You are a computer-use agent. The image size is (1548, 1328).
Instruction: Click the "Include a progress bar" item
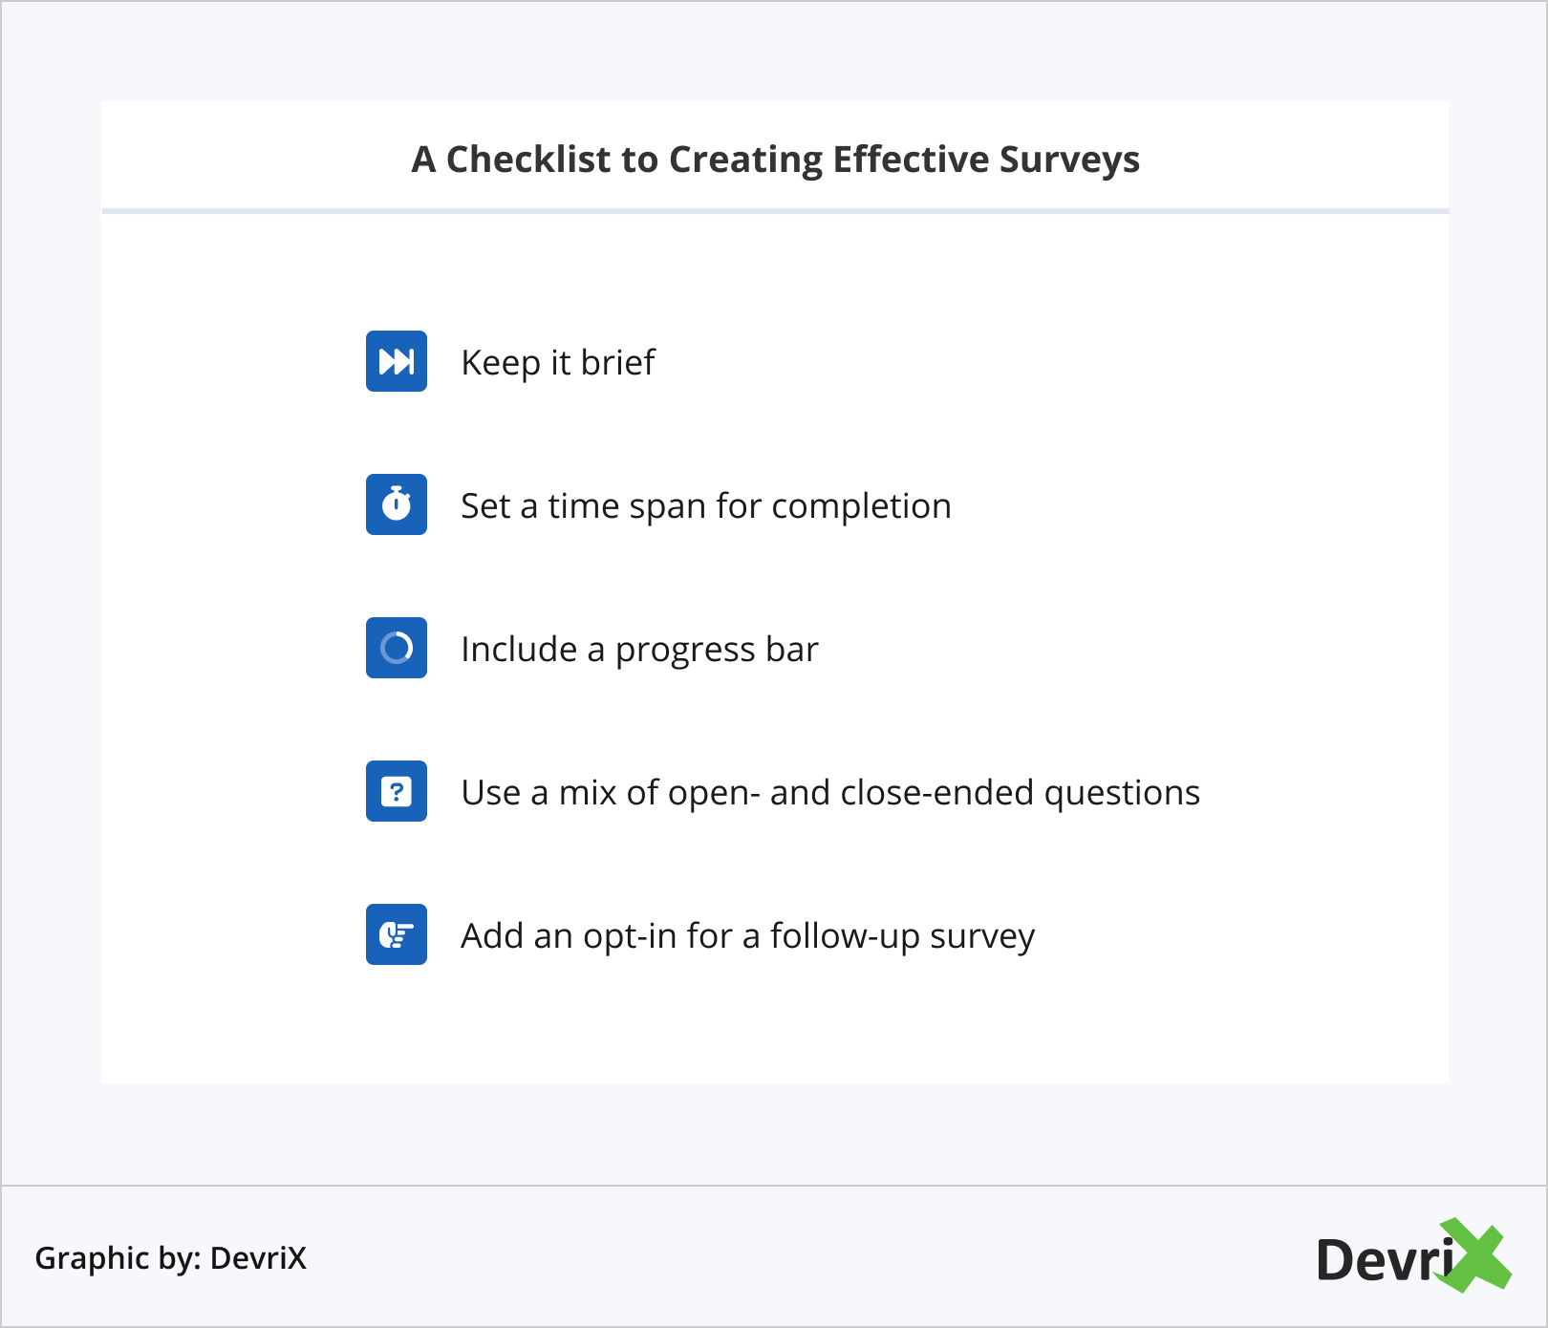point(639,650)
